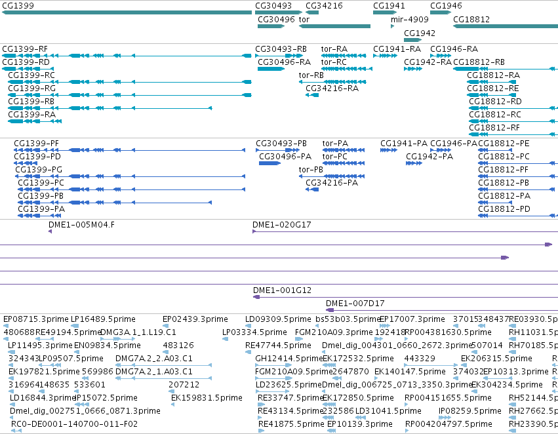Select the CG30496-PA protein bar

[x=269, y=163]
